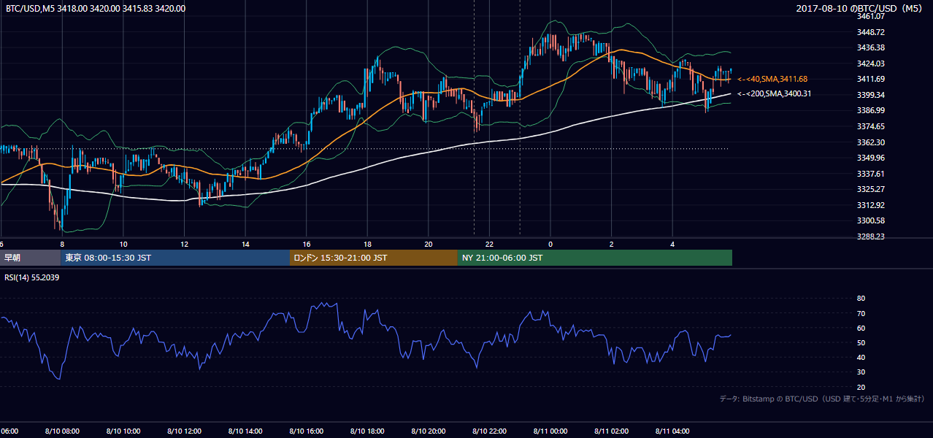Select the 早朝 session bar

click(x=30, y=258)
